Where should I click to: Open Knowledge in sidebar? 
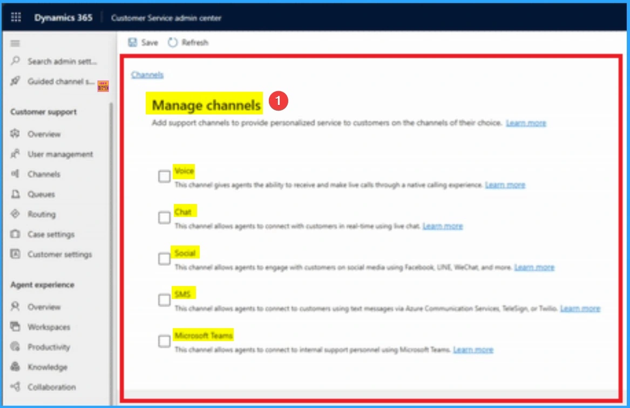tap(48, 367)
